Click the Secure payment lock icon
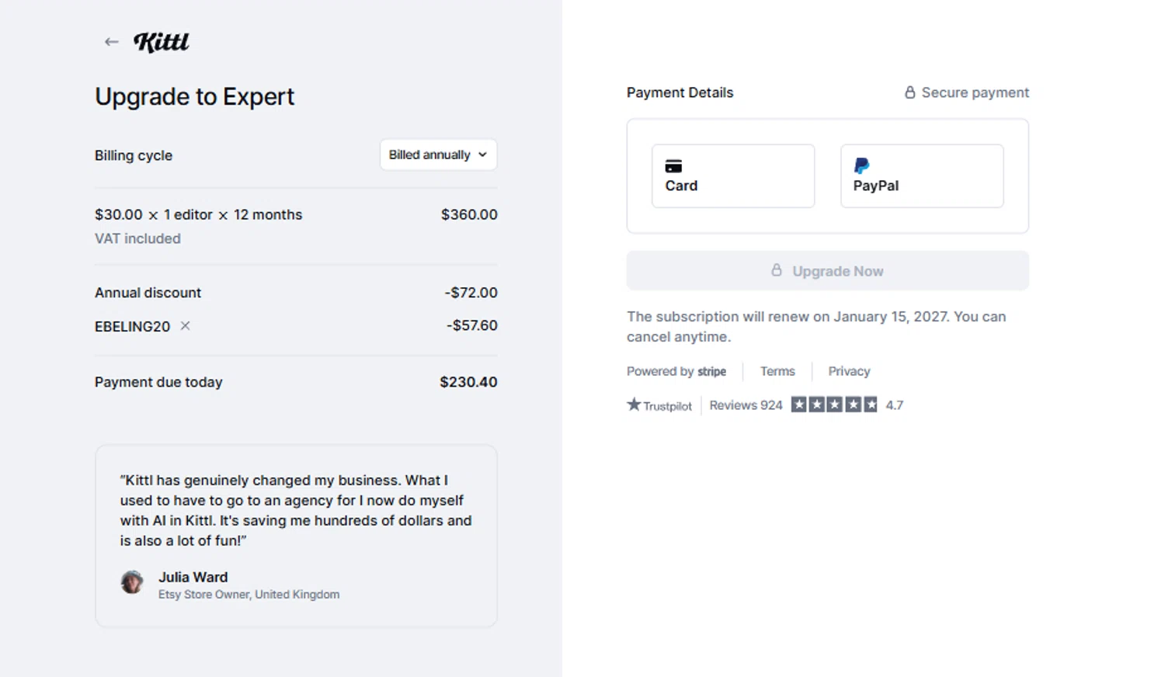Viewport: 1165px width, 677px height. coord(909,92)
